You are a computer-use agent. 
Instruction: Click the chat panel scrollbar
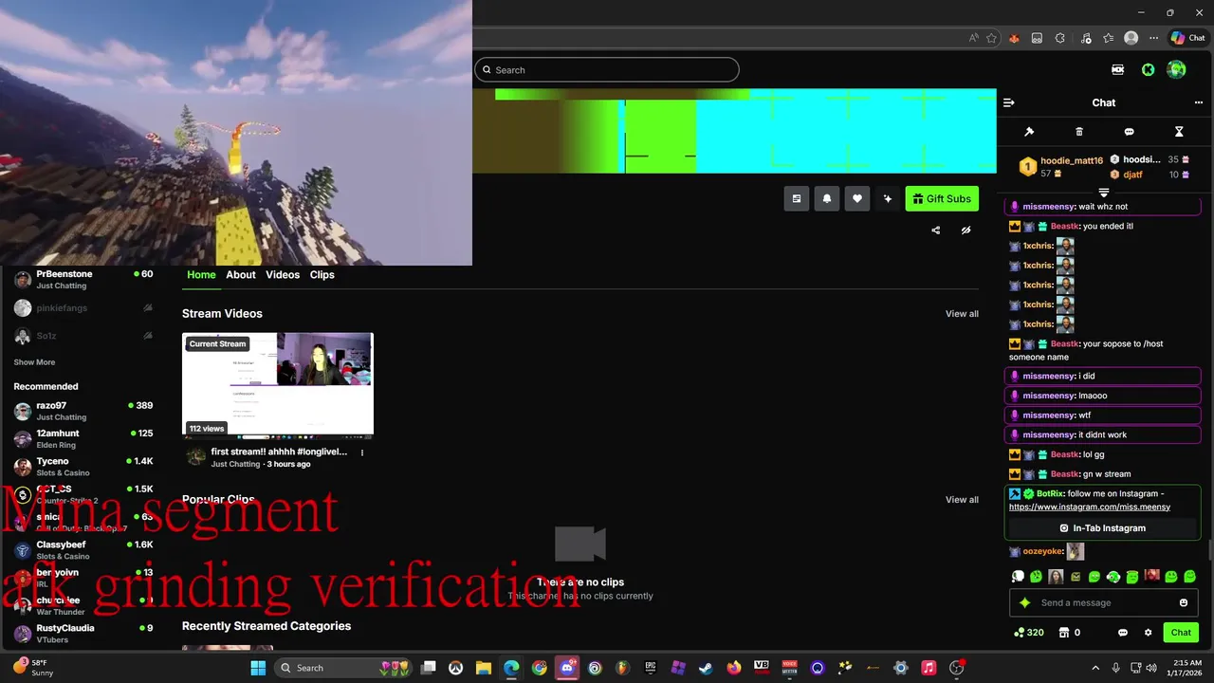coord(1209,550)
